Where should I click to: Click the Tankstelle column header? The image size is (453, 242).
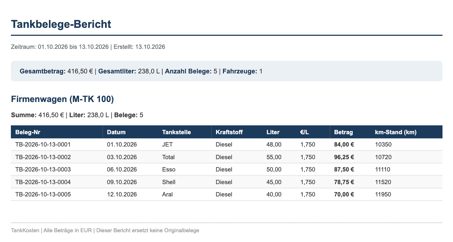(x=185, y=132)
